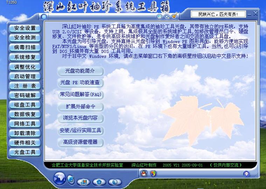Open 常见问题解答(FAQ)
The width and height of the screenshot is (266, 189).
[80, 94]
